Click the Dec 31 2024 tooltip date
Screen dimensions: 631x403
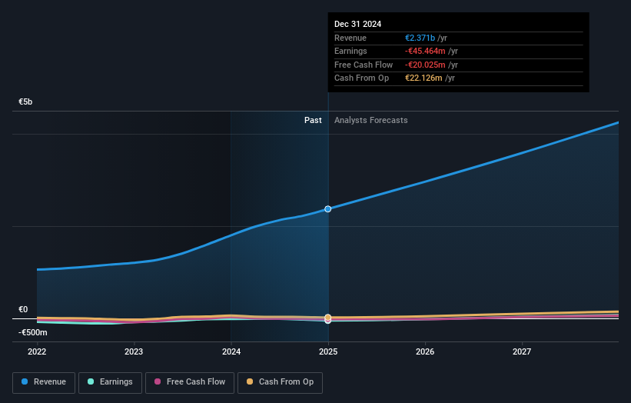point(357,24)
